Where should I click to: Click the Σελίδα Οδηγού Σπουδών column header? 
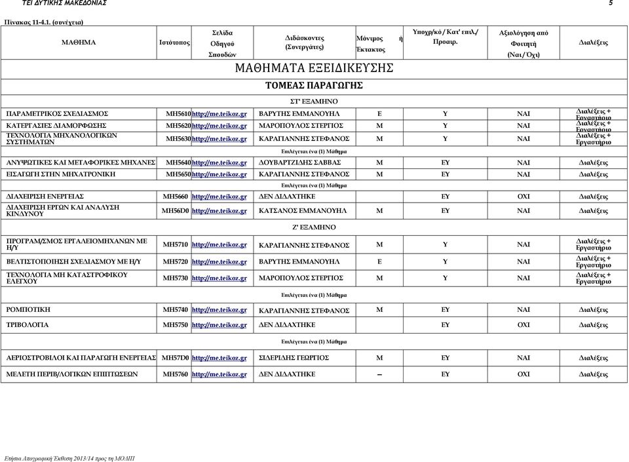point(222,44)
